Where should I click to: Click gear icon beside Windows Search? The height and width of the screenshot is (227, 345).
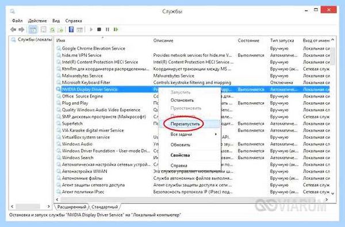click(59, 157)
